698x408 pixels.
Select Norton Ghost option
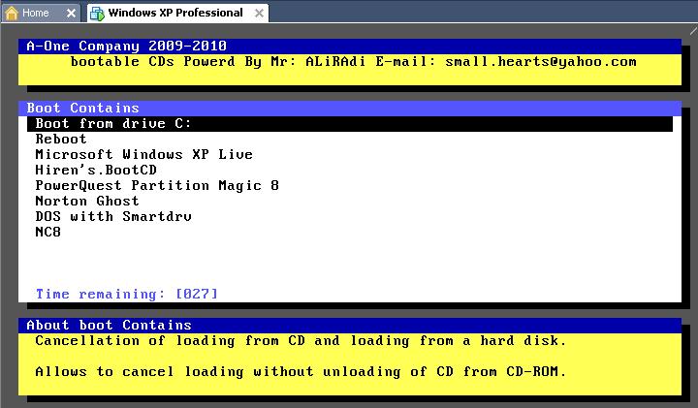tap(87, 202)
